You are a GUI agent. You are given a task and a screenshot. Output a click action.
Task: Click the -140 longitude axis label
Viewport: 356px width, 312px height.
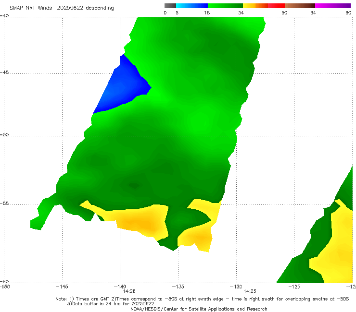coord(120,287)
